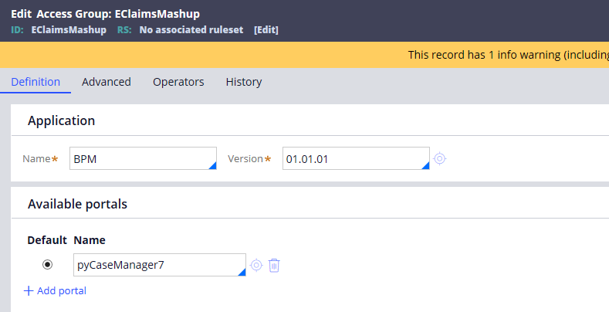Click into the 01.01.01 Version field
Viewport: 609px width, 312px height.
[356, 158]
